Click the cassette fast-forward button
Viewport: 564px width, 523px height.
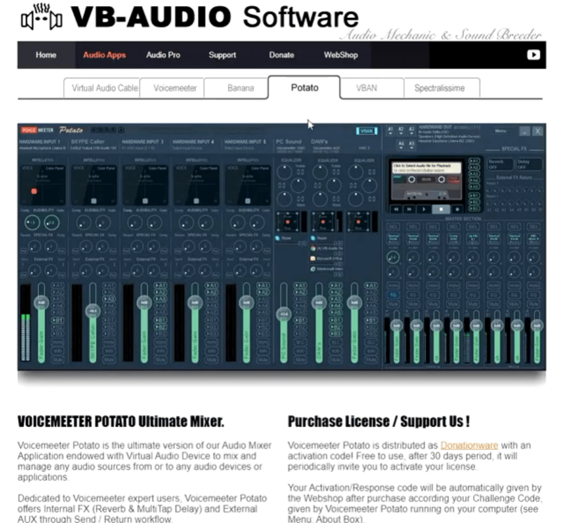pyautogui.click(x=409, y=209)
